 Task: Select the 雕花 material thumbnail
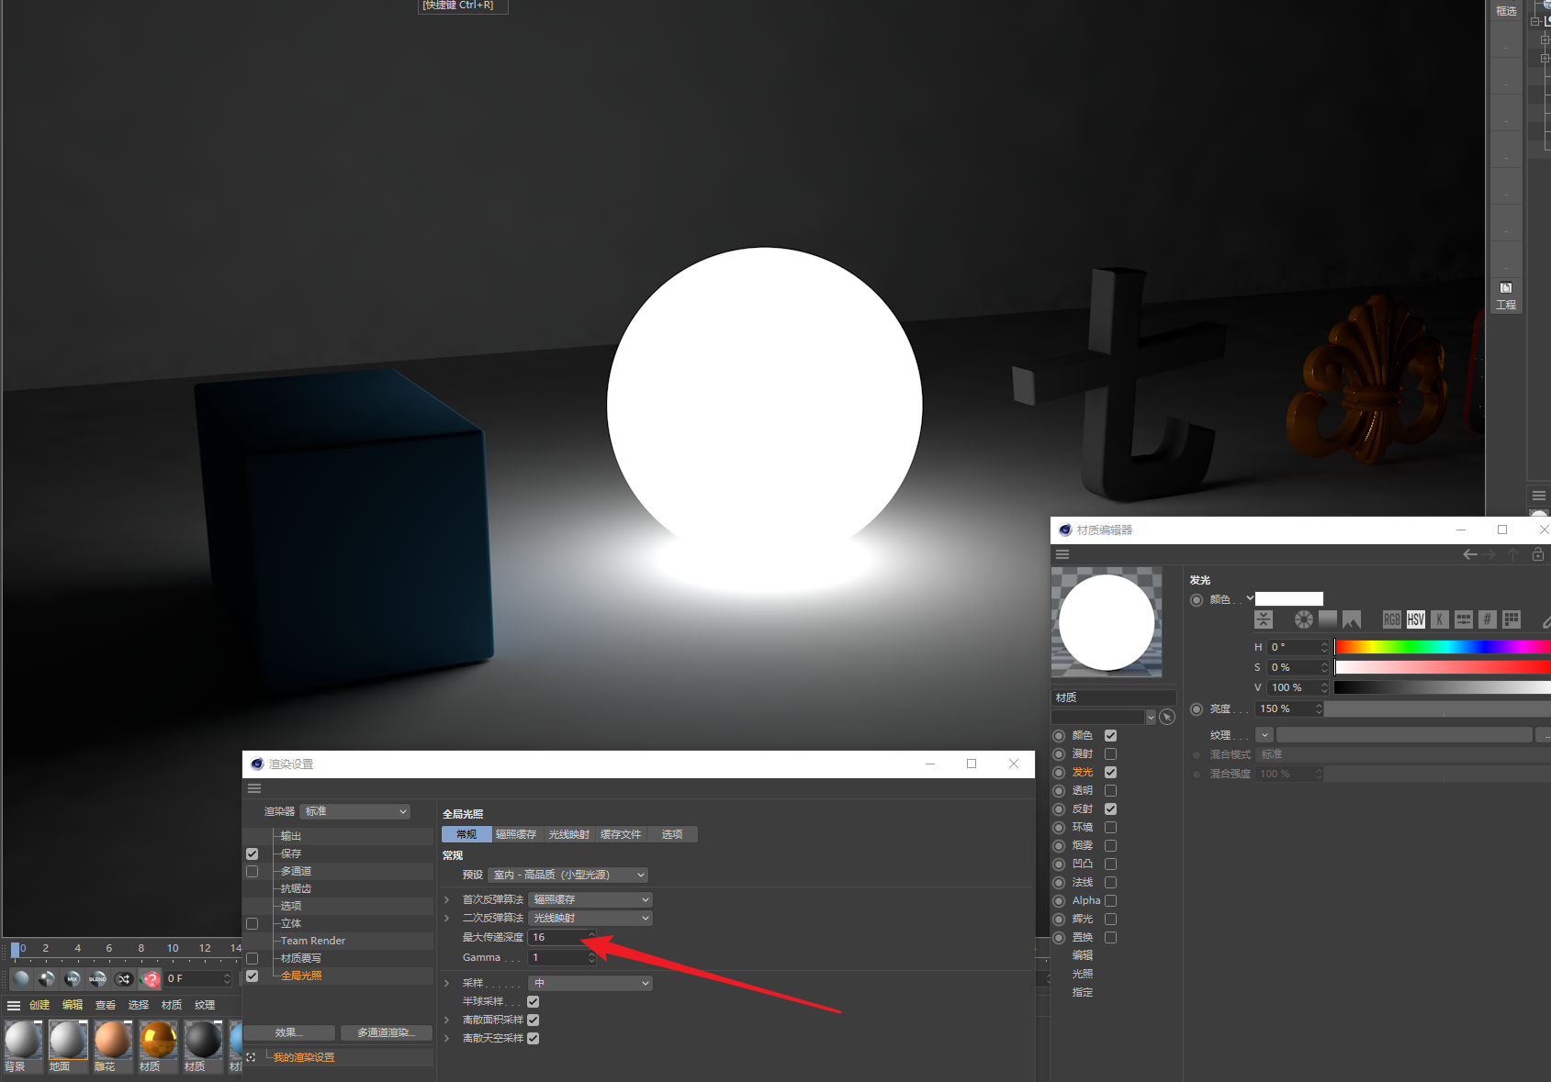113,1045
